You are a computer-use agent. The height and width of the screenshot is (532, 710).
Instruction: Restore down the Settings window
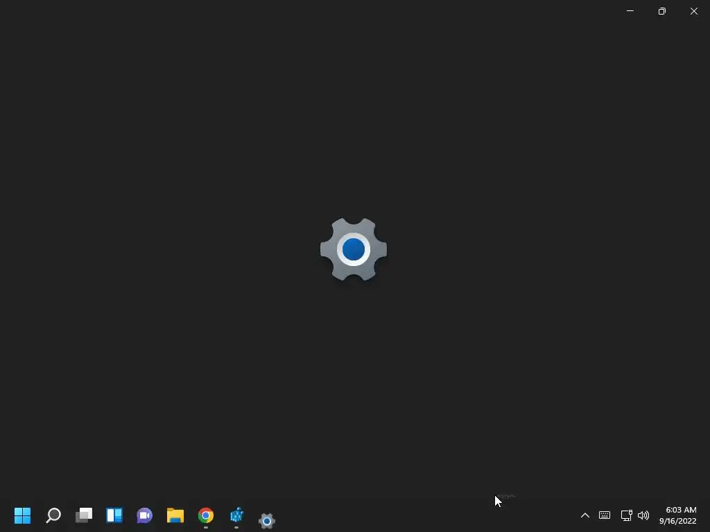(662, 11)
